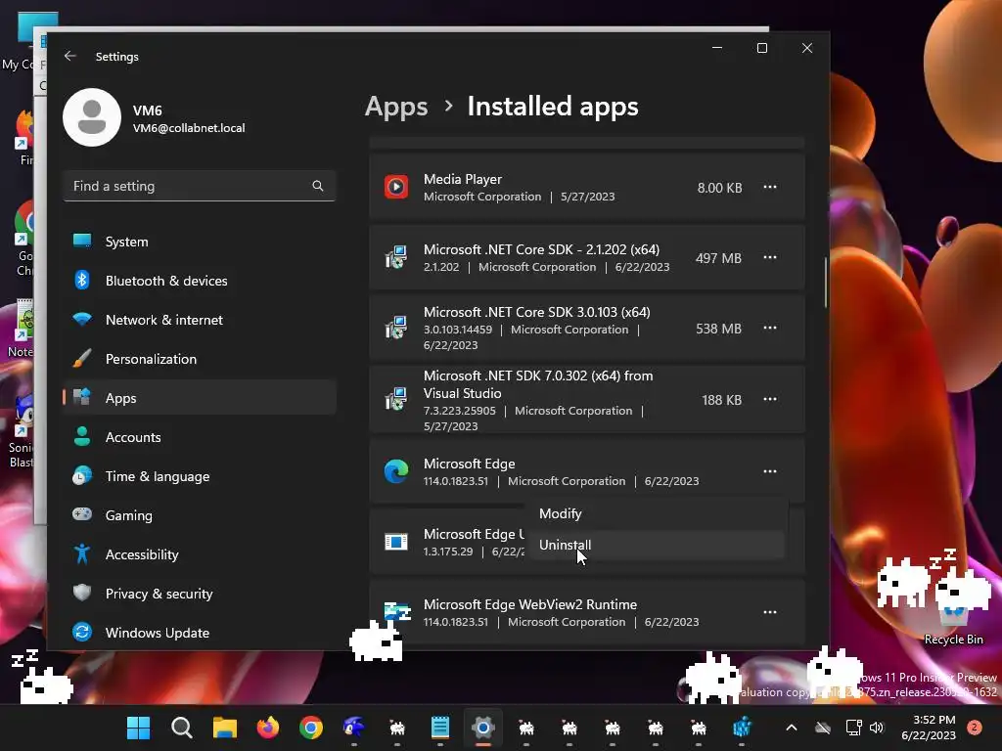
Task: Open Accessibility settings
Action: click(200, 554)
